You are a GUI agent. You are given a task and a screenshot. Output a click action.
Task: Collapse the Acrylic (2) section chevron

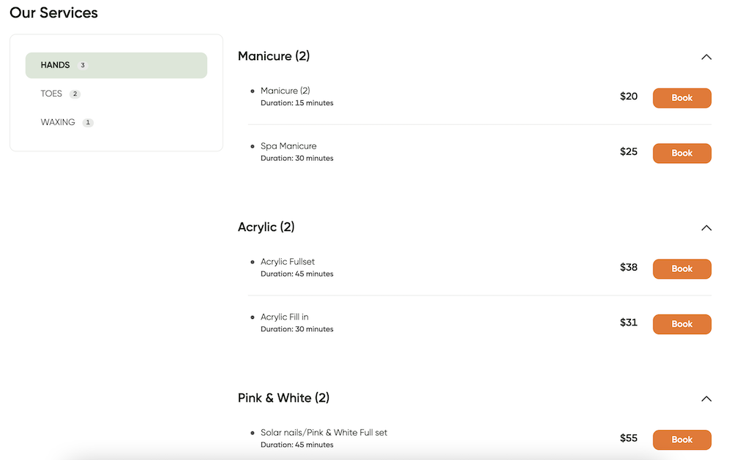tap(706, 227)
